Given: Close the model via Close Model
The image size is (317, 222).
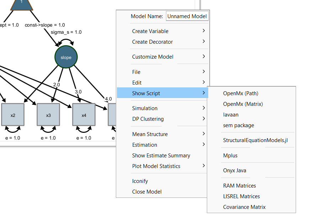Looking at the screenshot, I should coord(147,192).
